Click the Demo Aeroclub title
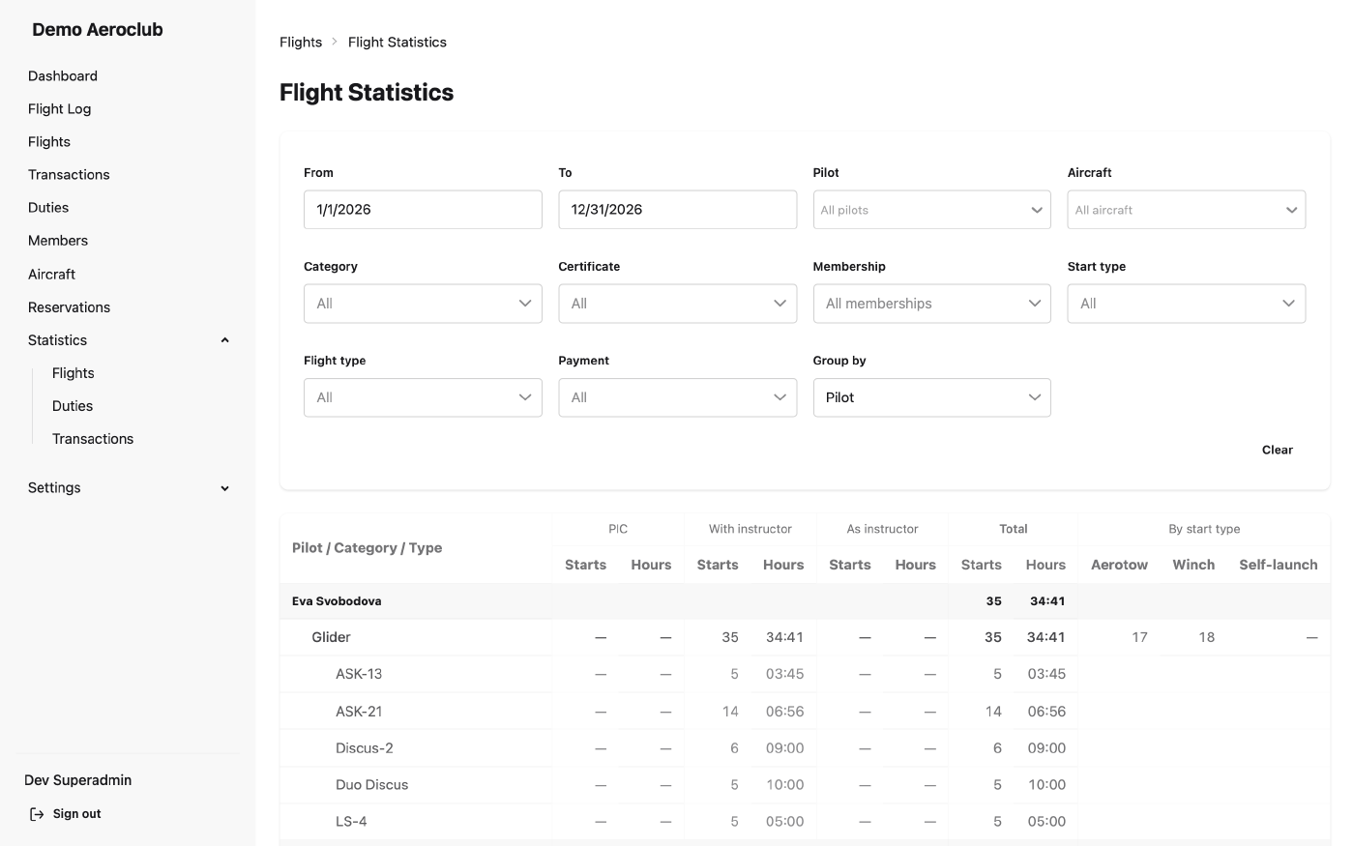This screenshot has height=846, width=1354. [x=98, y=30]
